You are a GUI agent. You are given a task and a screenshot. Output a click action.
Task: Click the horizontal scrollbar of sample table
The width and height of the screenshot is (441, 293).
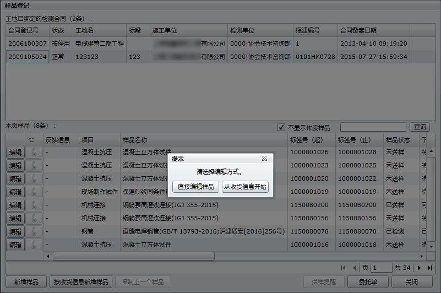[133, 256]
